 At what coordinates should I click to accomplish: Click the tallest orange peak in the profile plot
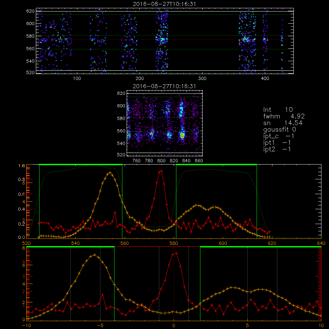point(110,172)
